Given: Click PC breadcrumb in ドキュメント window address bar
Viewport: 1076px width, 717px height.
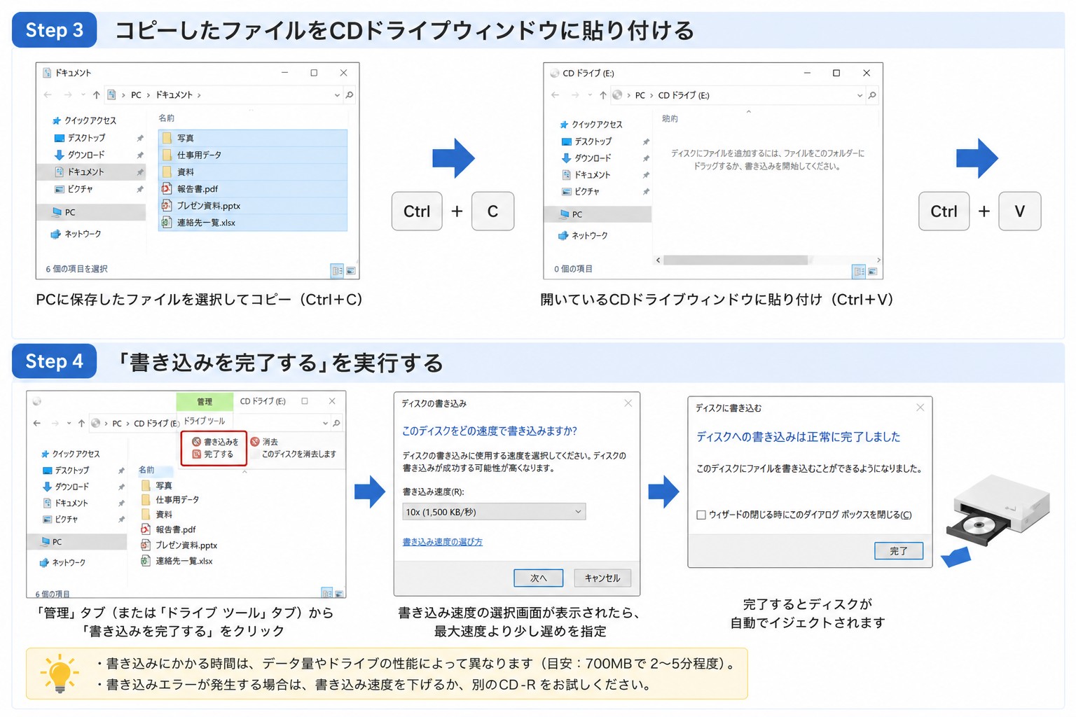Looking at the screenshot, I should (136, 95).
